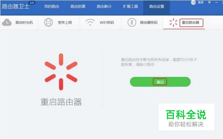223x139 pixels.
Task: Open the 路由时光机 cloud clock icon
Action: tap(7, 22)
